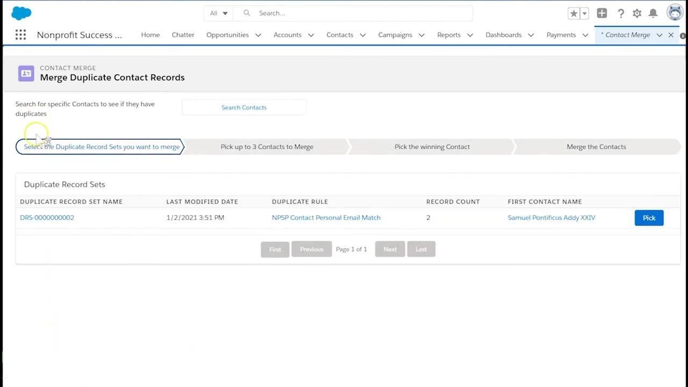Open the All search scope dropdown
The image size is (688, 387).
pyautogui.click(x=219, y=13)
